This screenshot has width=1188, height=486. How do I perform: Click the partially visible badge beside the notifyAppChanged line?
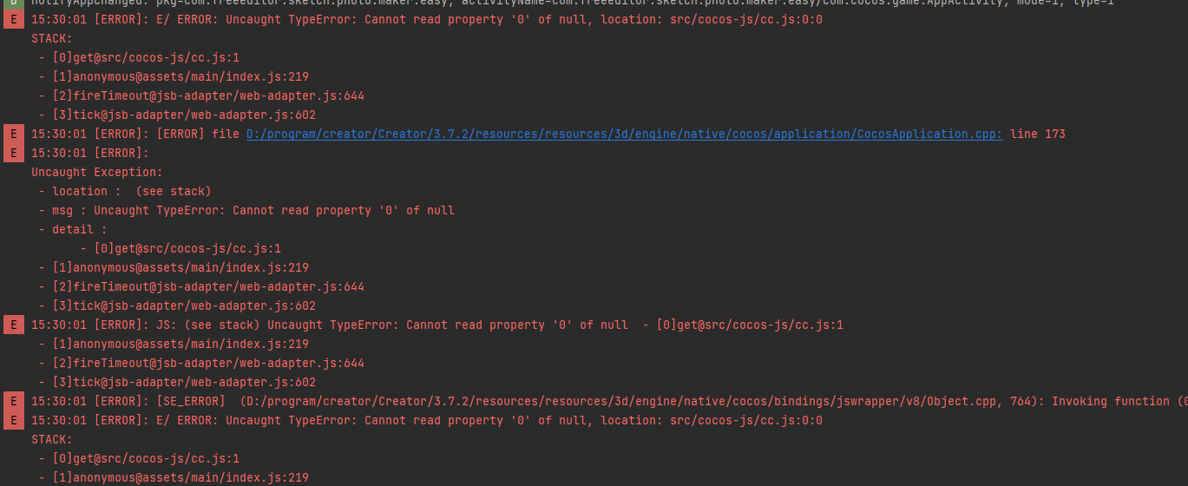[x=13, y=3]
